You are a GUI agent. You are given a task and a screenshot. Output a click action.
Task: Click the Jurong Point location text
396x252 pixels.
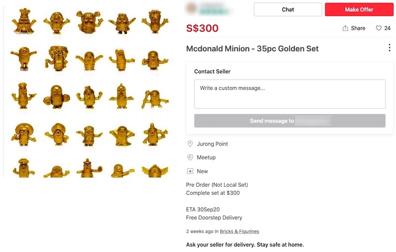pyautogui.click(x=212, y=144)
